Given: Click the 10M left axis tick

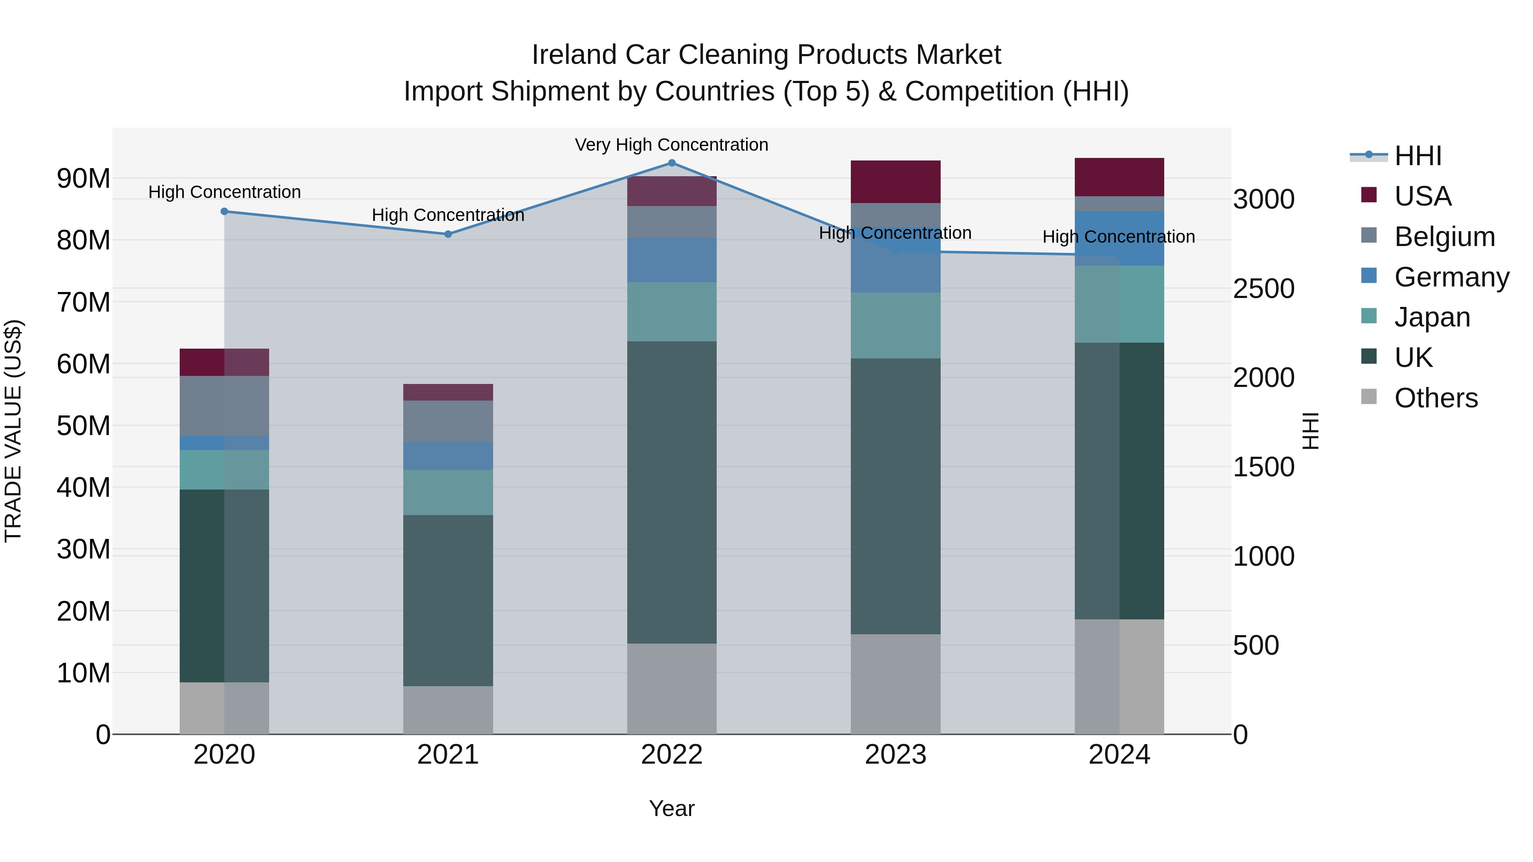Looking at the screenshot, I should point(83,673).
